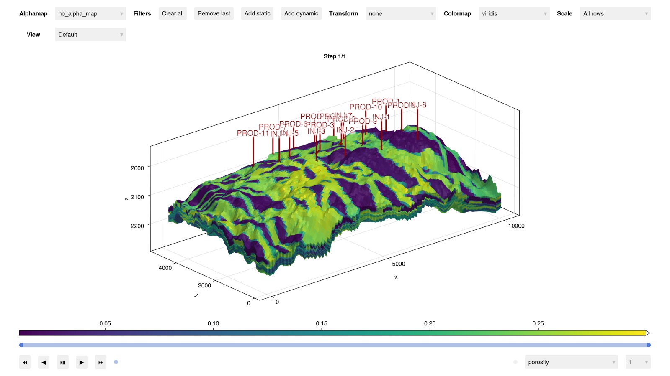The width and height of the screenshot is (670, 376).
Task: Click the right handle of range slider
Action: 648,345
